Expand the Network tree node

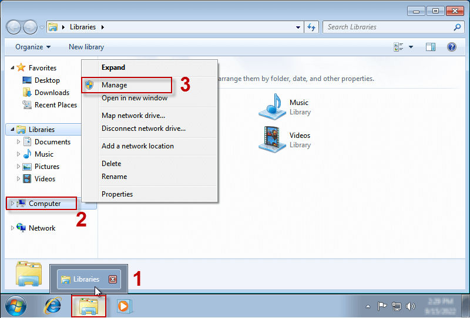(12, 228)
